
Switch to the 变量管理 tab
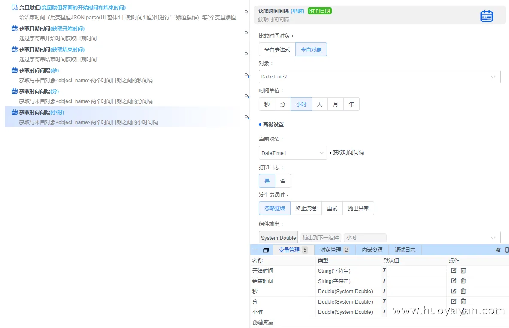293,250
